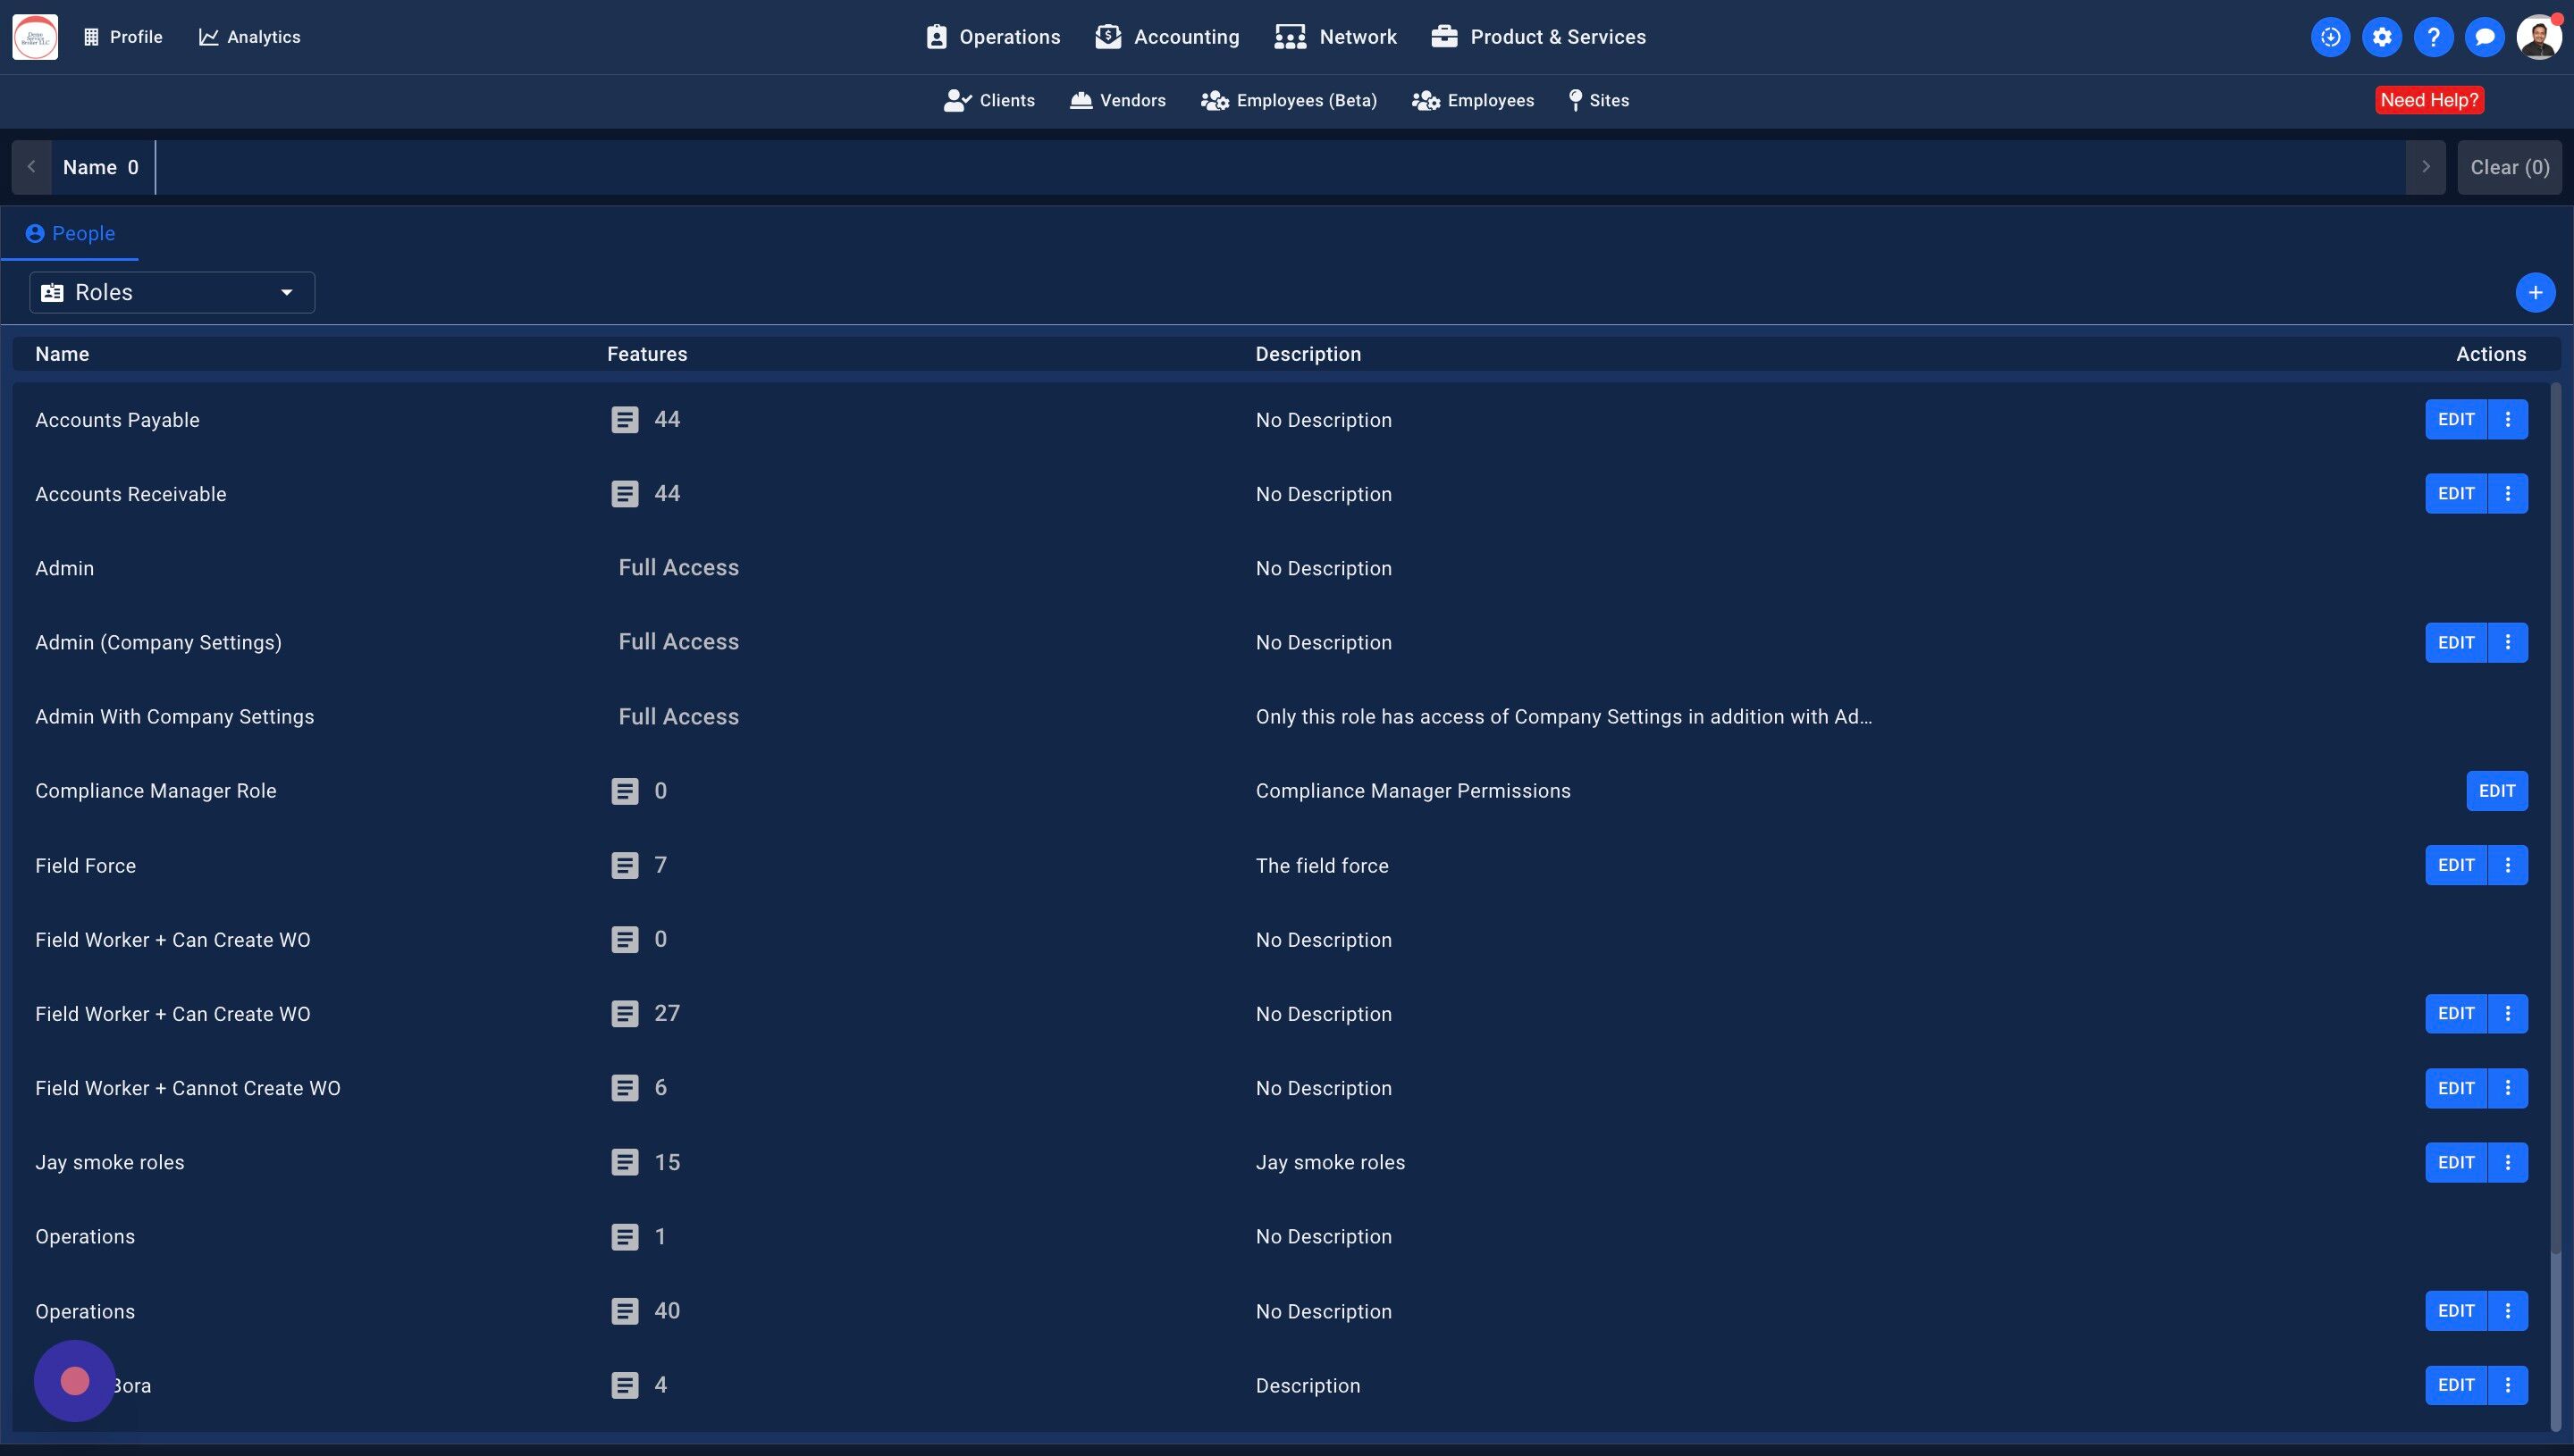
Task: Switch to the People tab
Action: [x=70, y=234]
